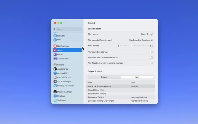Toggle Play user interface sound effects

click(x=151, y=57)
